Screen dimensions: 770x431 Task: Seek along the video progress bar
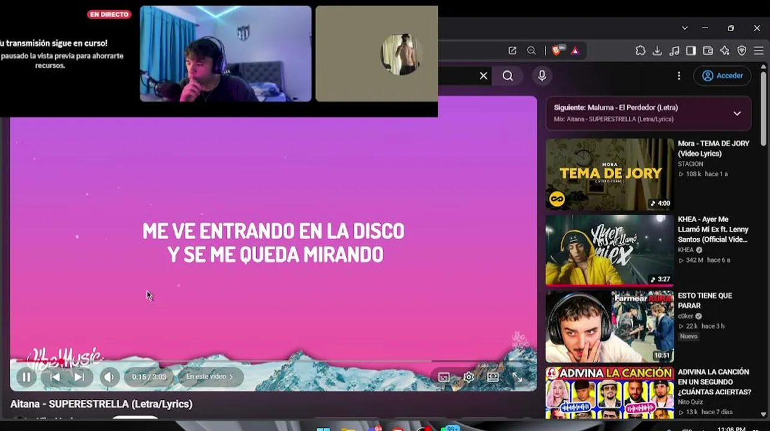pyautogui.click(x=273, y=362)
